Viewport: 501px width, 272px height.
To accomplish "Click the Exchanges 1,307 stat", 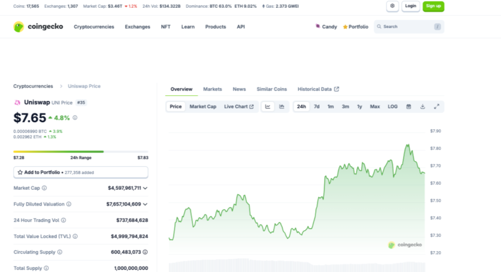I will click(x=61, y=6).
